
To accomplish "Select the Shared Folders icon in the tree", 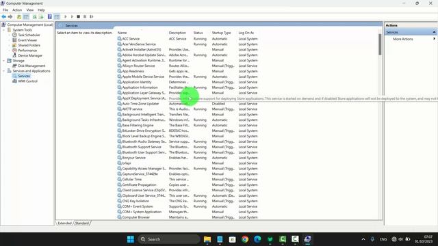I will point(14,45).
